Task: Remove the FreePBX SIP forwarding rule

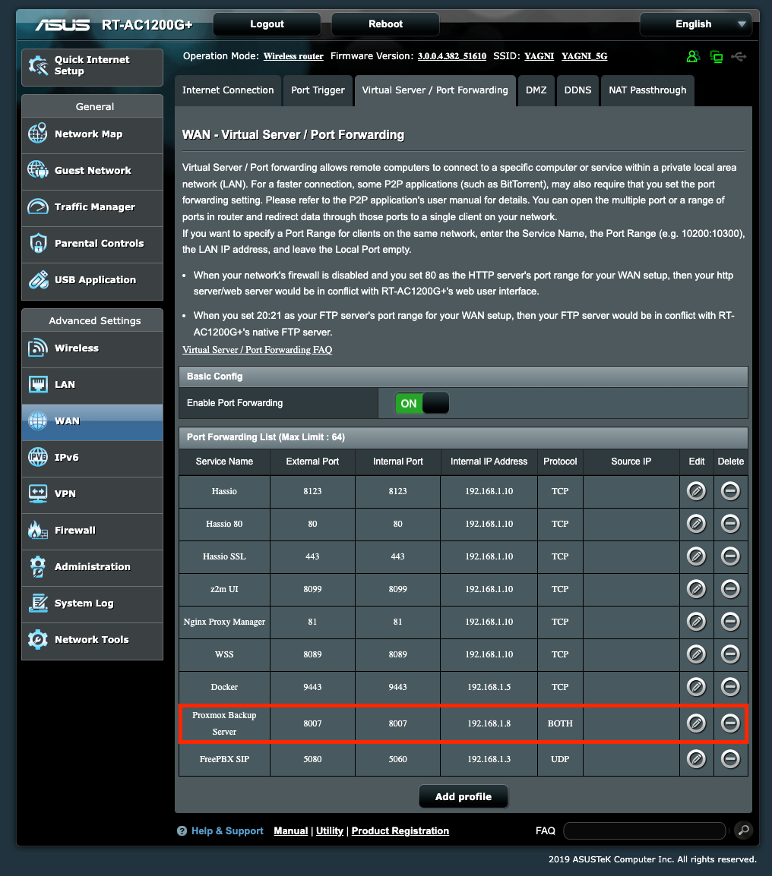Action: [x=730, y=758]
